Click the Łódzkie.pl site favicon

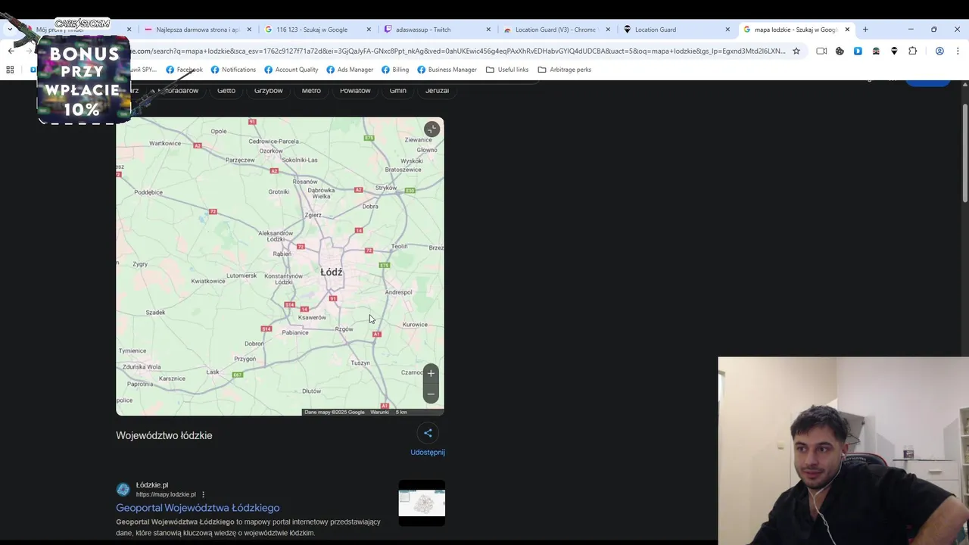pyautogui.click(x=123, y=490)
